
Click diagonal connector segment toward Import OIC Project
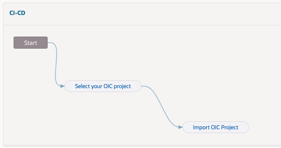pos(164,108)
